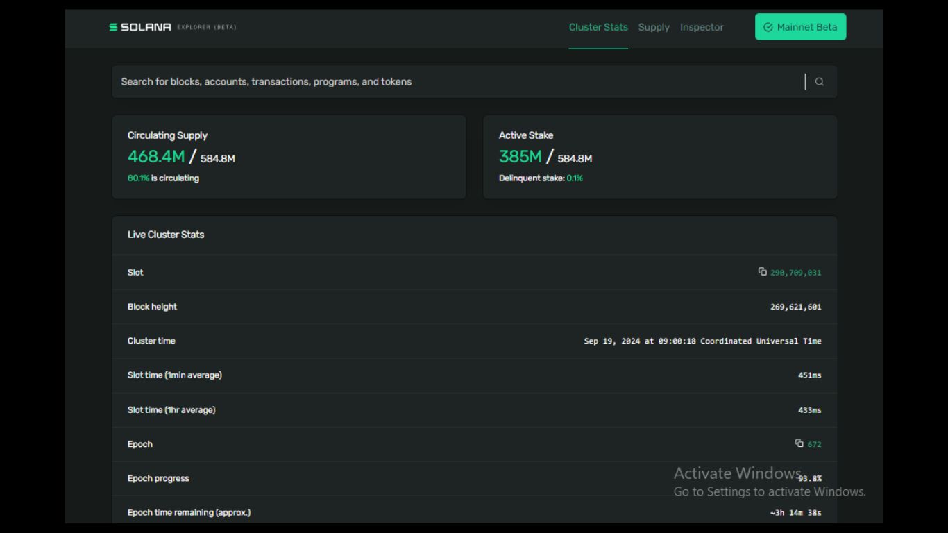This screenshot has width=948, height=533.
Task: Click the 'Circulating Supply' card title
Action: click(167, 135)
